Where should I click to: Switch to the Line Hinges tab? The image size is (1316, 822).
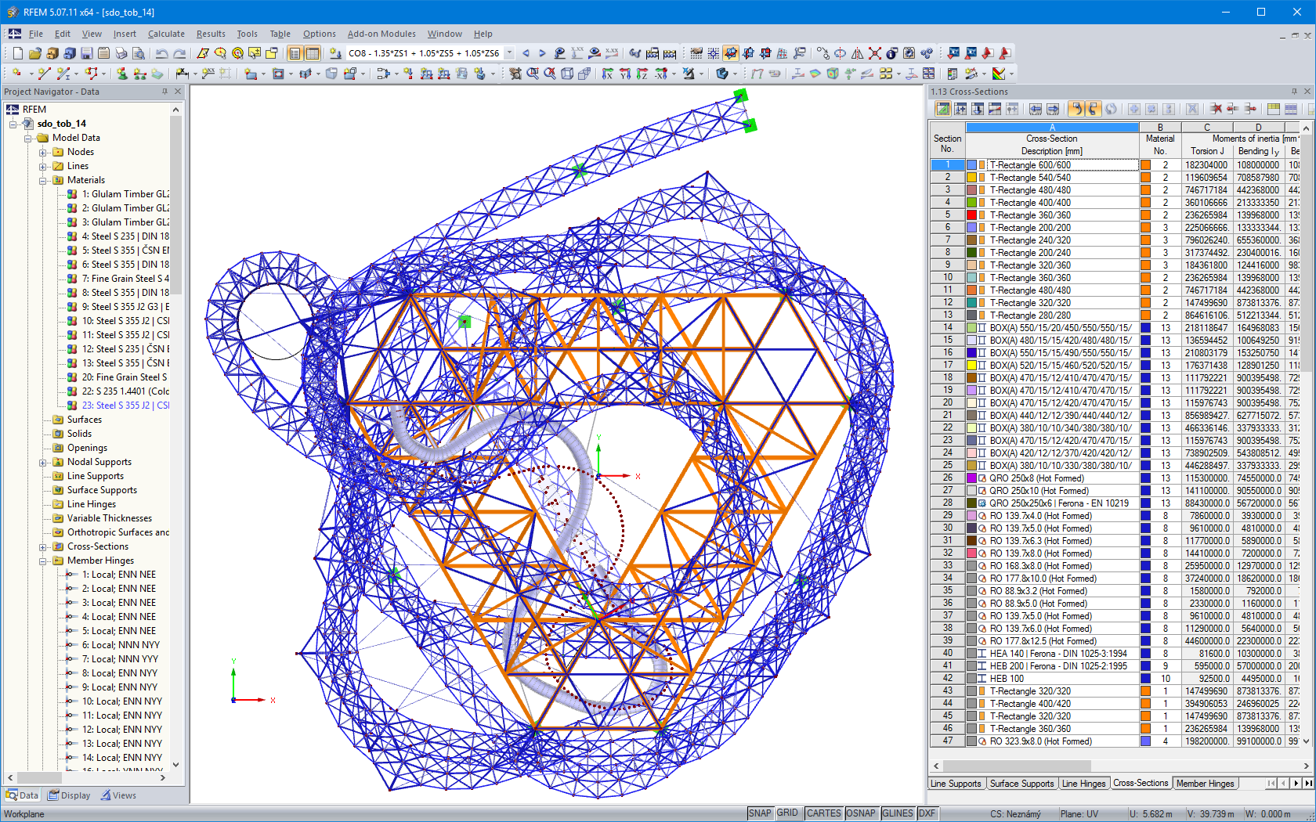[x=1084, y=783]
